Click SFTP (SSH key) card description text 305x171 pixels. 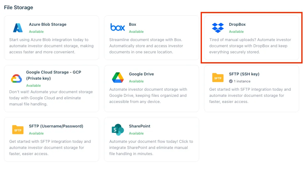pyautogui.click(x=250, y=95)
